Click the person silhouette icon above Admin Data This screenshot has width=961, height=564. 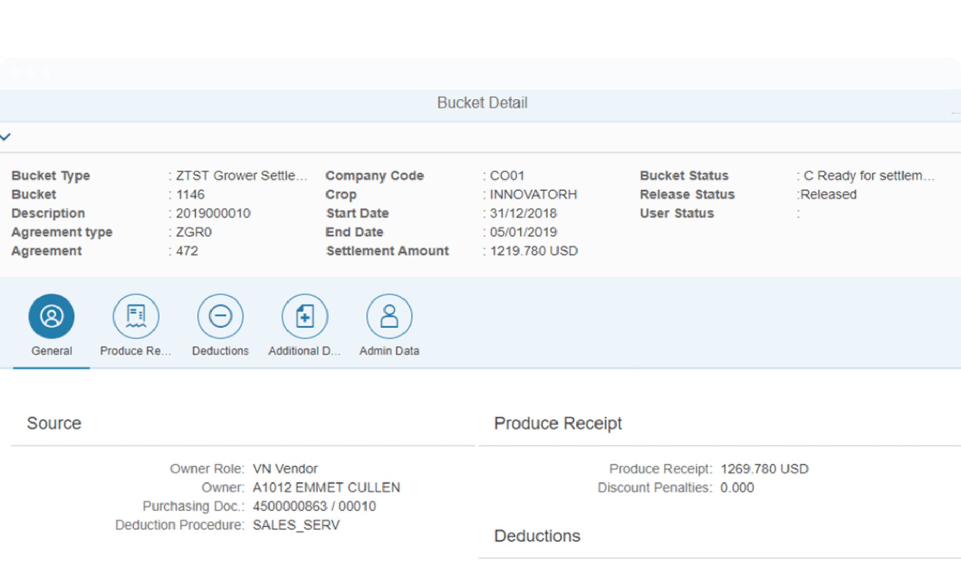(389, 316)
